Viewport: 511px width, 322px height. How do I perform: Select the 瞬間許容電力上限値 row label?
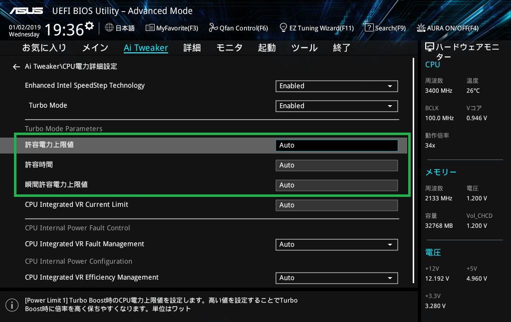[56, 184]
